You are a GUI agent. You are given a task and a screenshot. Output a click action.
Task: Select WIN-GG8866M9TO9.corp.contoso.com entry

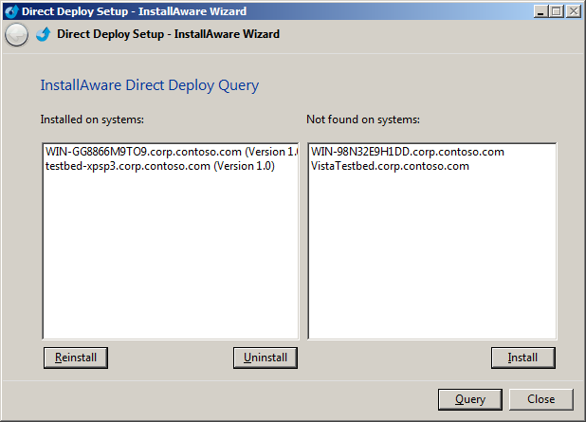(172, 152)
